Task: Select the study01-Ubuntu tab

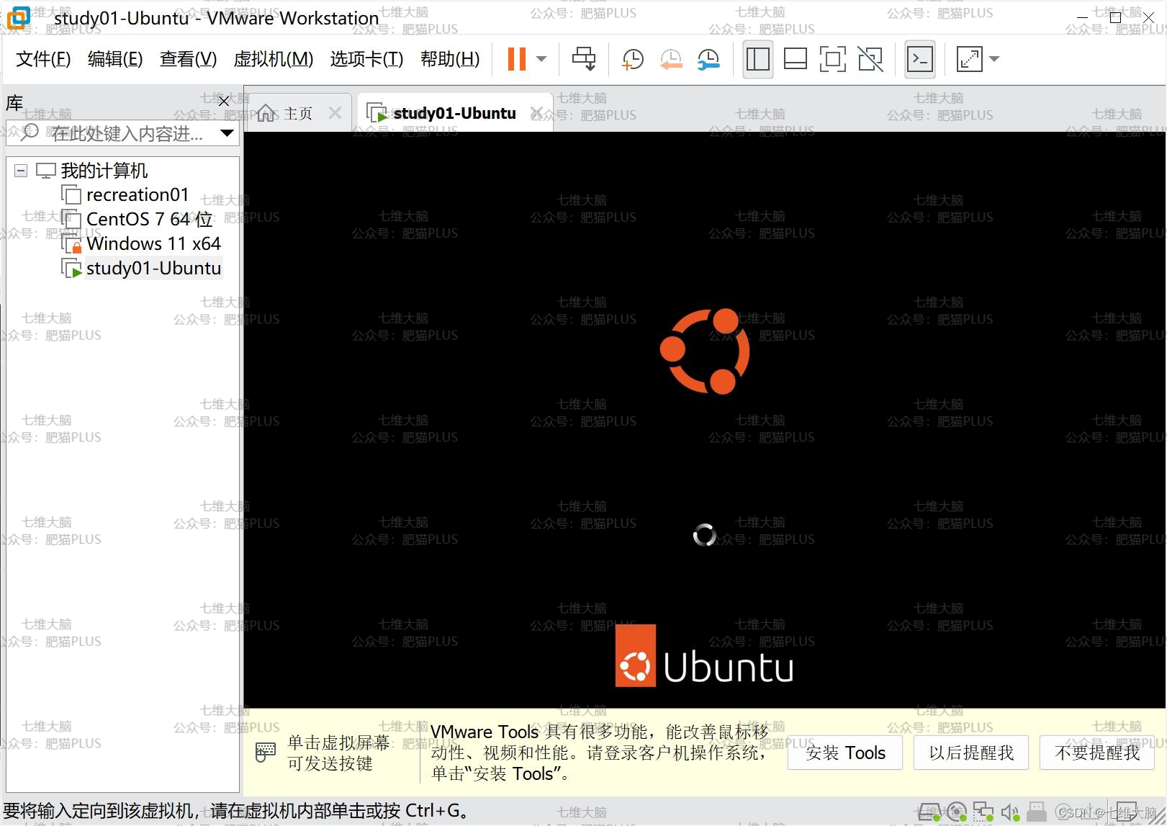Action: [454, 113]
